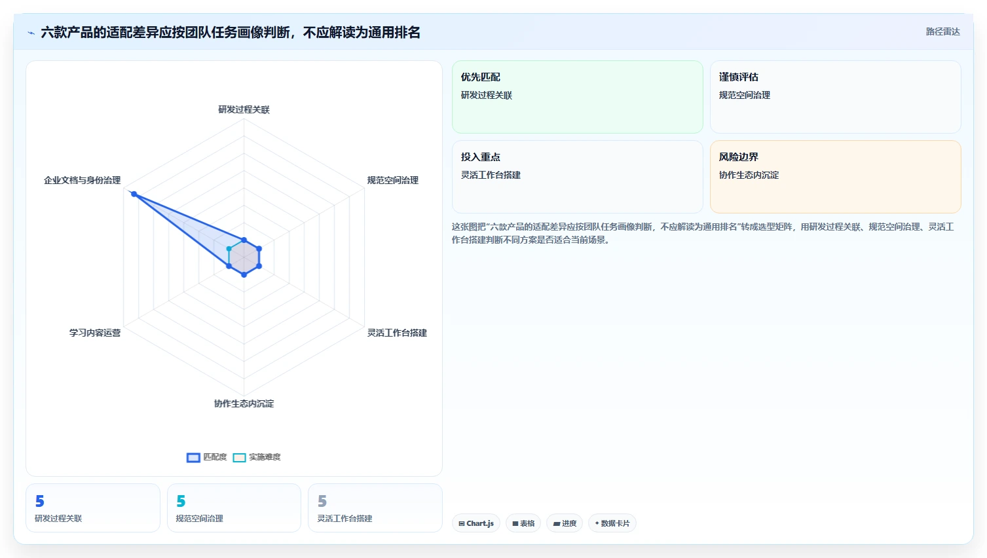Click the 实施难度 legend text
Image resolution: width=987 pixels, height=558 pixels.
(x=265, y=457)
